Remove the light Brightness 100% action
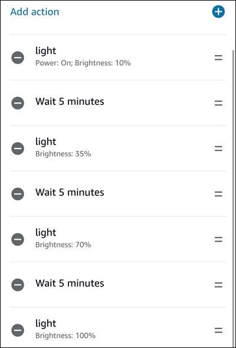Image resolution: width=236 pixels, height=348 pixels. pos(18,330)
